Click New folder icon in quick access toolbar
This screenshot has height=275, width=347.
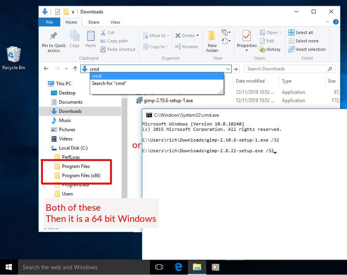pyautogui.click(x=66, y=12)
